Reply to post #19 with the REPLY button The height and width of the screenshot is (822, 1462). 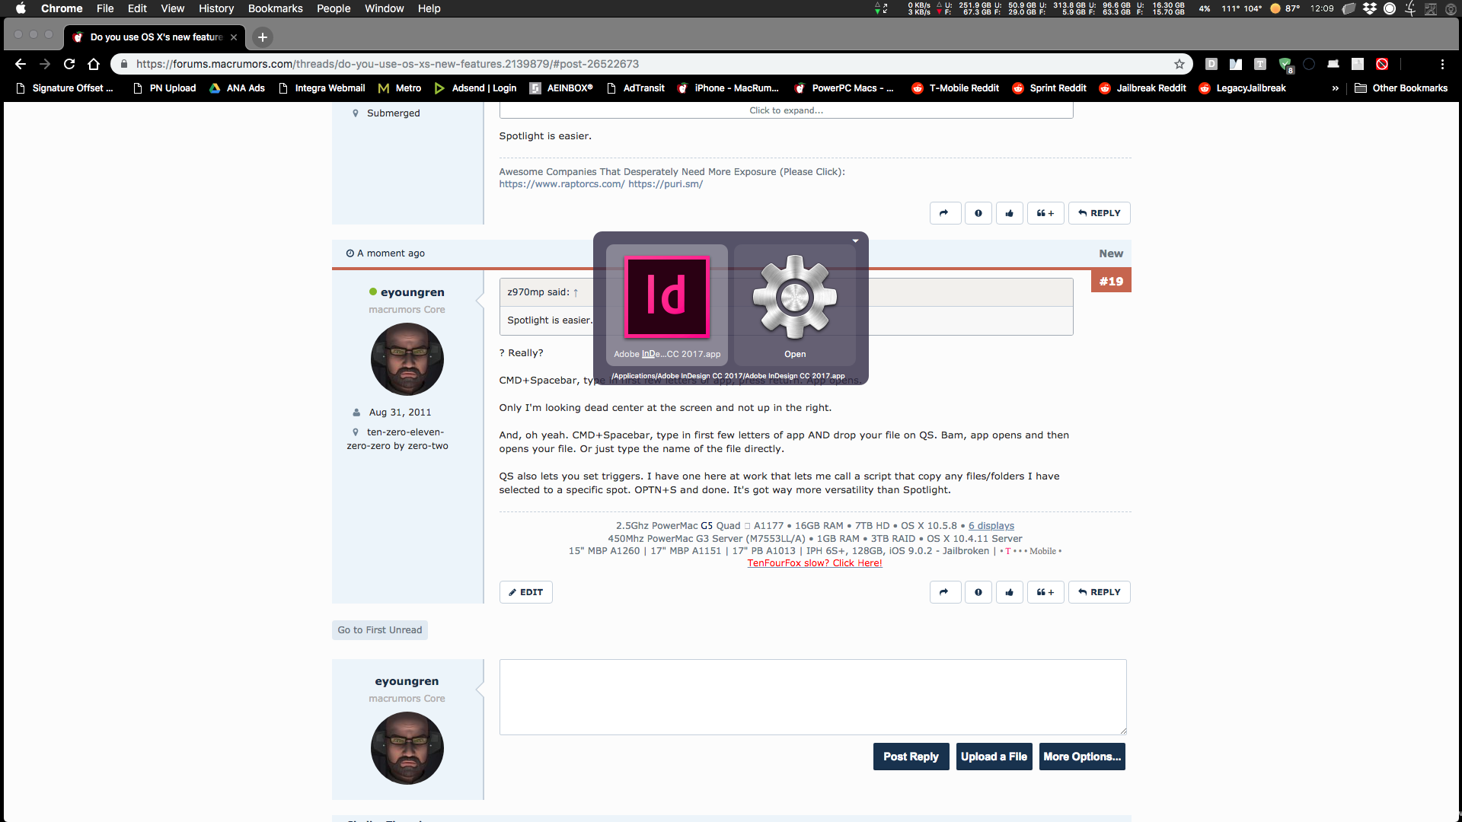tap(1100, 592)
